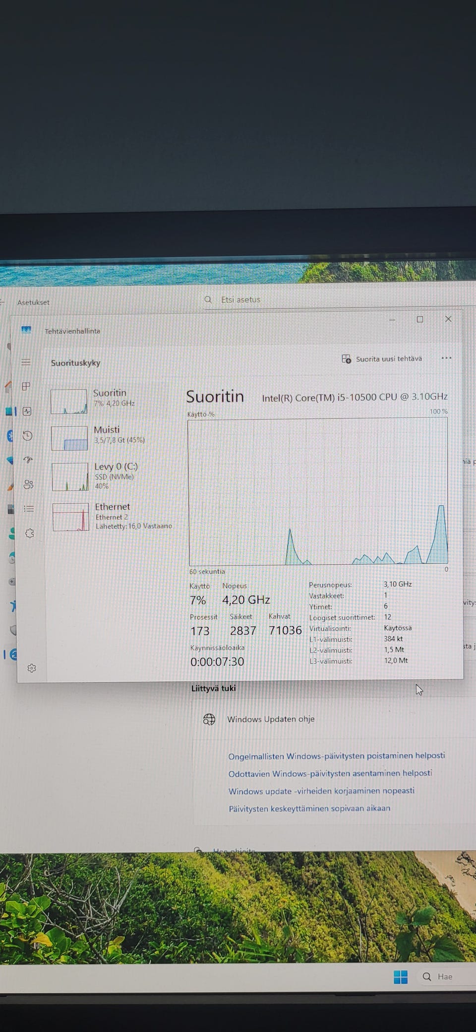Click the Ethernet 2 adapter name text
This screenshot has width=476, height=1032.
112,517
